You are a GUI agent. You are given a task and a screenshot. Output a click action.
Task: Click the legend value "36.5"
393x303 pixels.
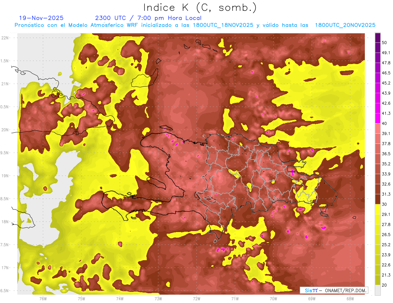386,154
